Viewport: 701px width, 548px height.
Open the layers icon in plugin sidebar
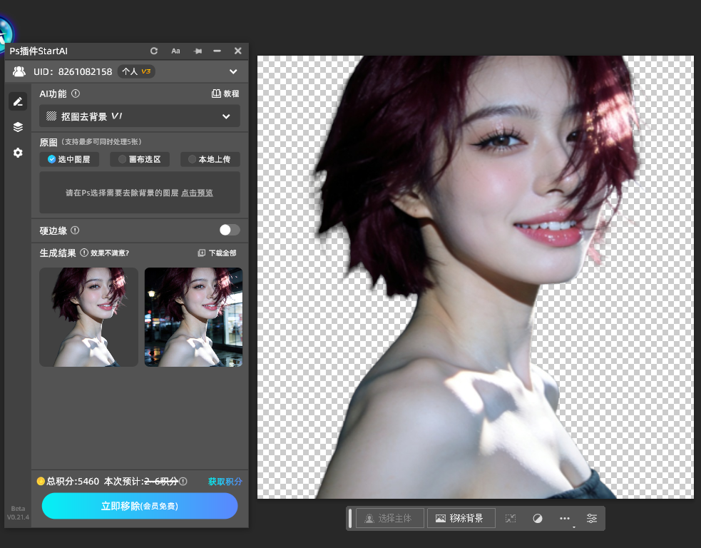pos(18,127)
